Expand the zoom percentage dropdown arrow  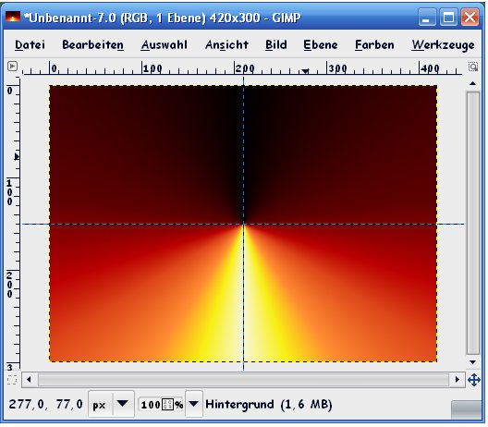point(193,404)
